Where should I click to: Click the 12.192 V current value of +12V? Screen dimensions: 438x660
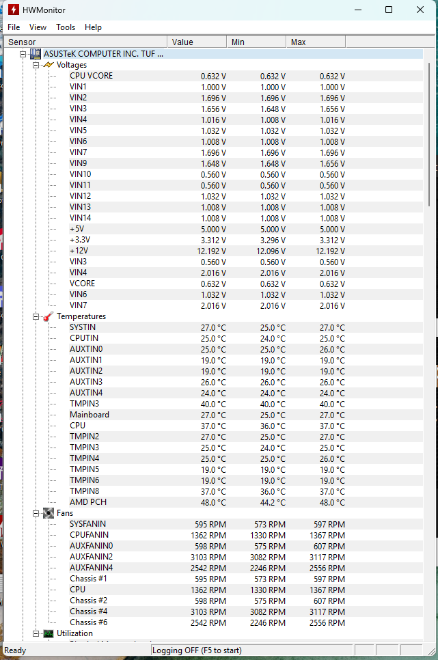click(211, 251)
